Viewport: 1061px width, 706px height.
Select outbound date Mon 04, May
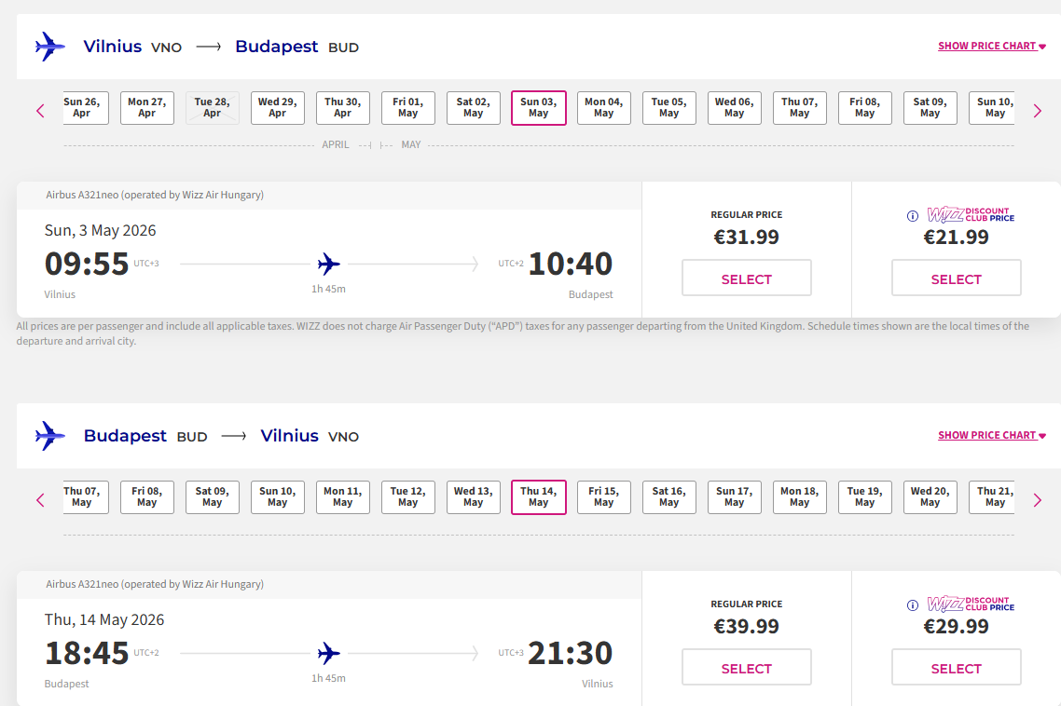click(x=603, y=108)
